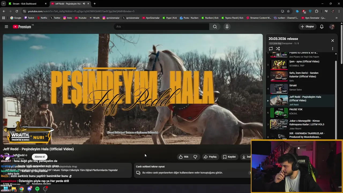Click the browser address bar URL

[x=81, y=11]
